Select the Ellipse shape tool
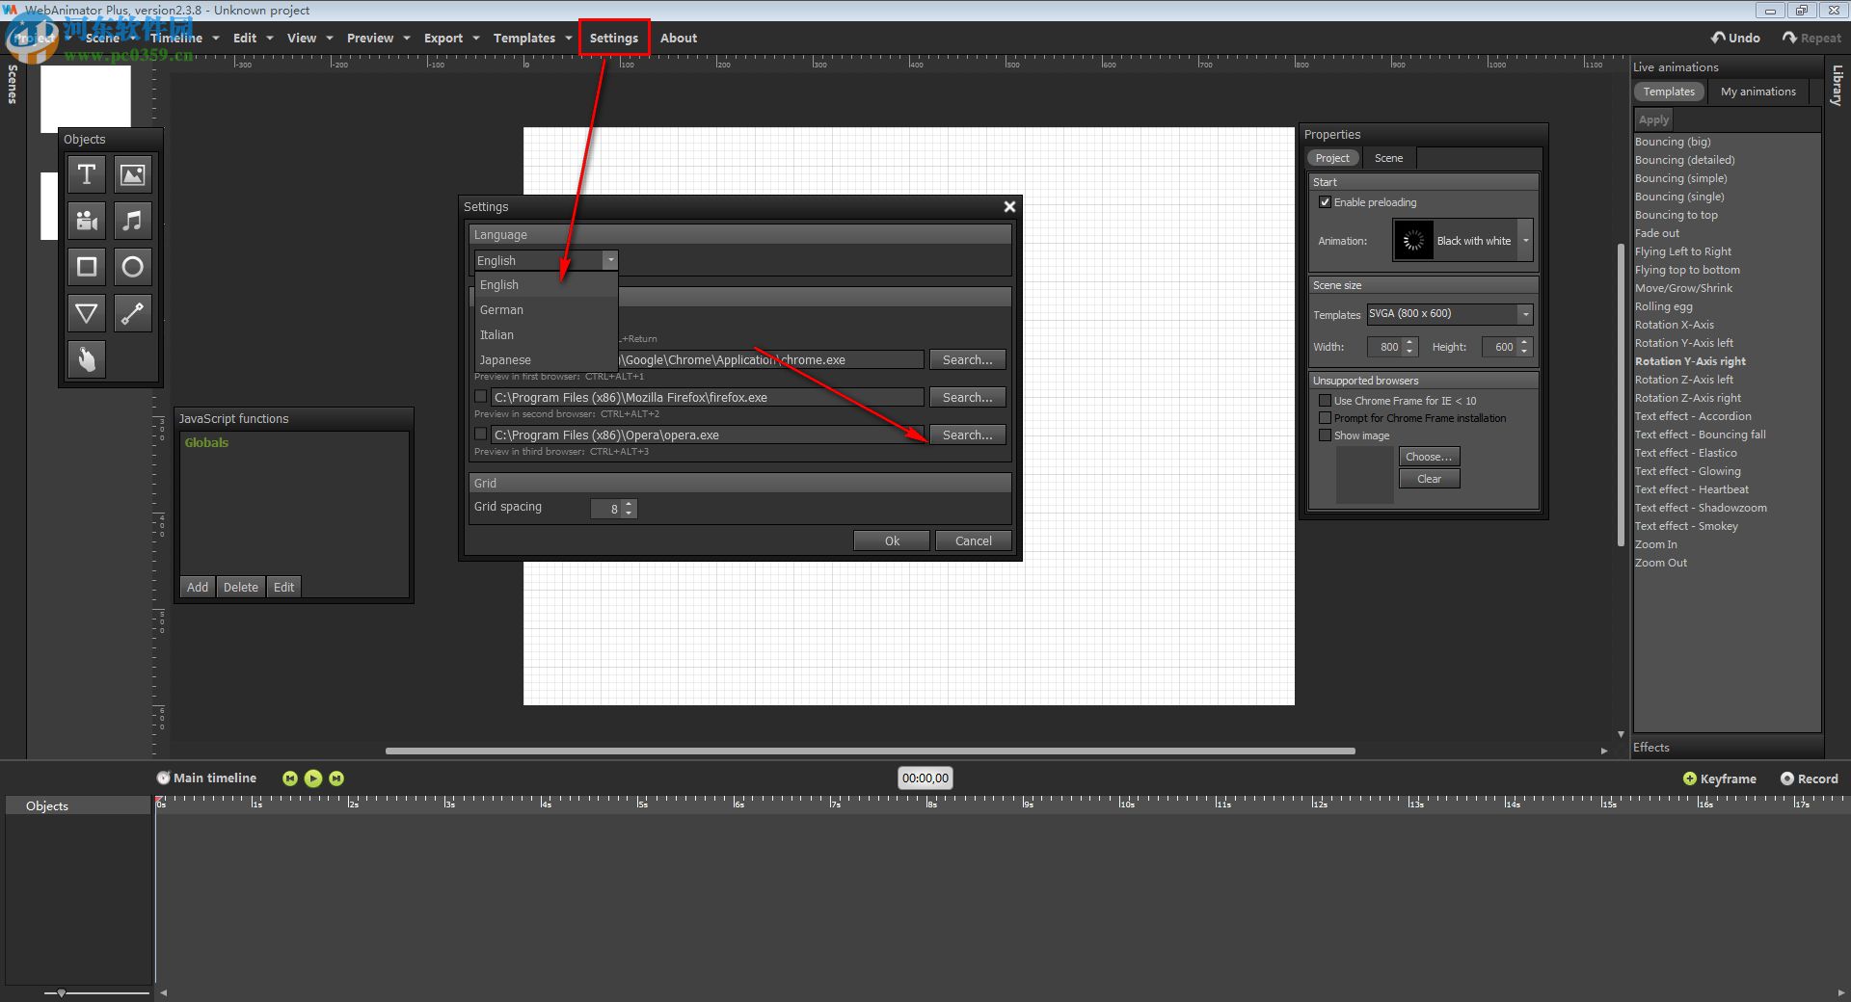Image resolution: width=1851 pixels, height=1002 pixels. [132, 267]
